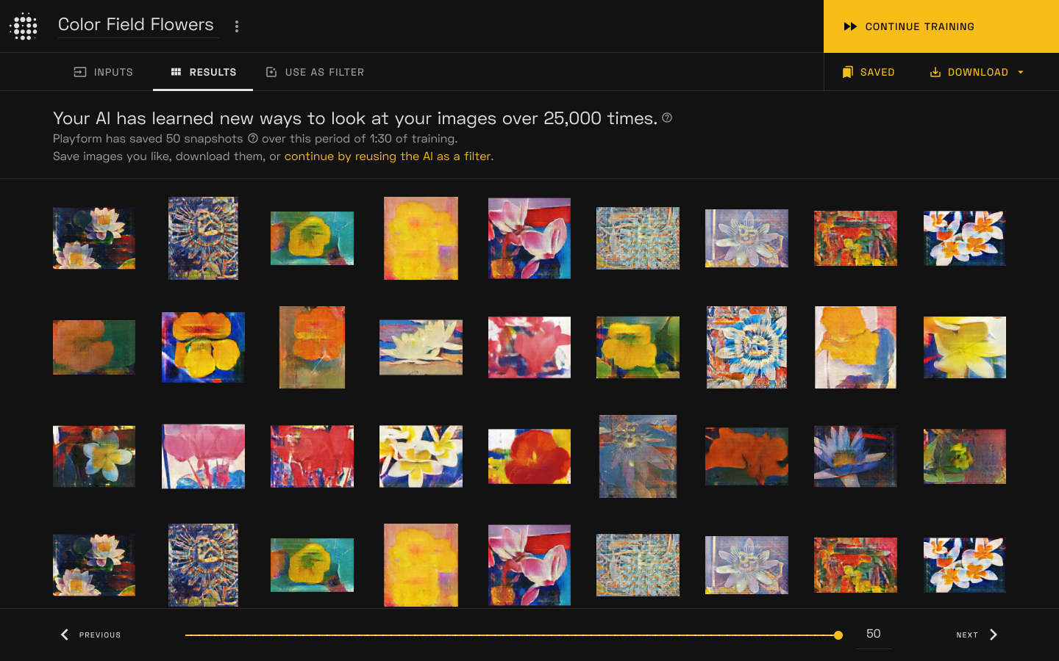
Task: Open the red poppy thumbnail on yellow background
Action: pyautogui.click(x=529, y=456)
